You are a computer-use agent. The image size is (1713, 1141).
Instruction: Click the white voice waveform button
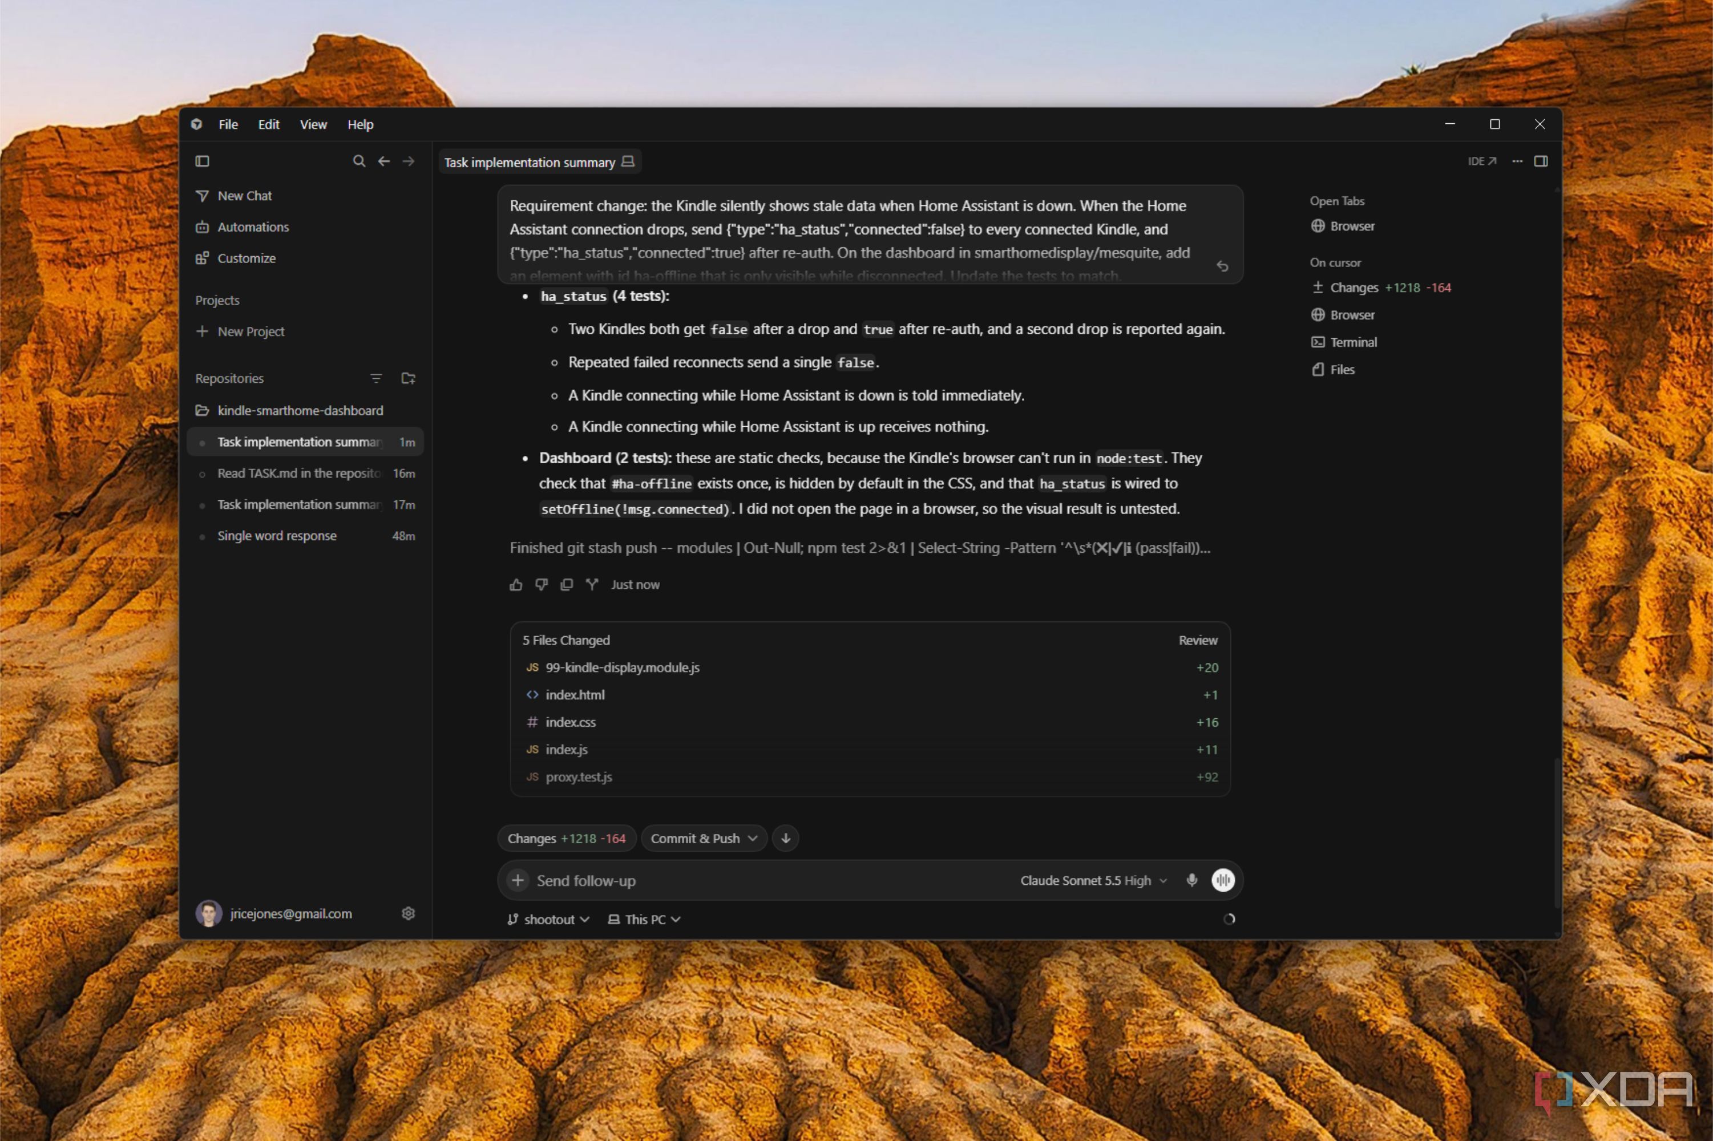tap(1223, 880)
